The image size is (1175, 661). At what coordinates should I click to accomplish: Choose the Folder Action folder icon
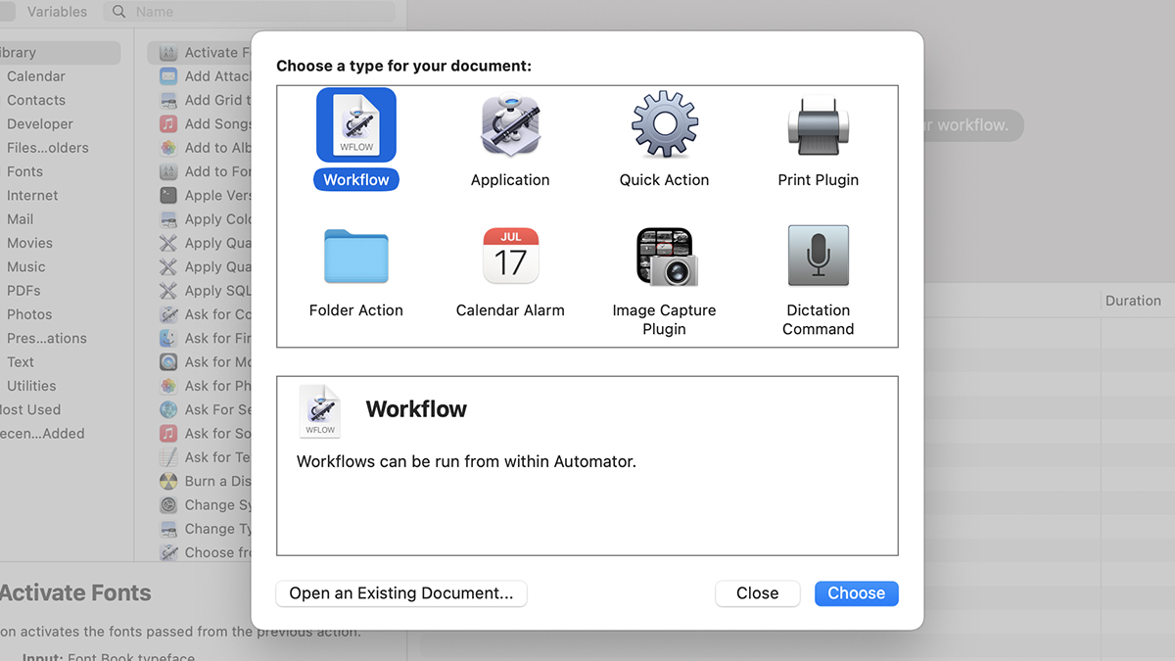(356, 256)
